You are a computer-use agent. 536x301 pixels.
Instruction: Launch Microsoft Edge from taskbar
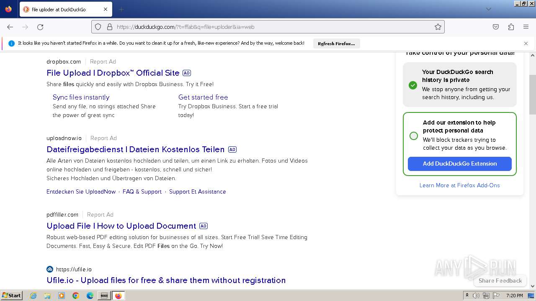point(90,296)
